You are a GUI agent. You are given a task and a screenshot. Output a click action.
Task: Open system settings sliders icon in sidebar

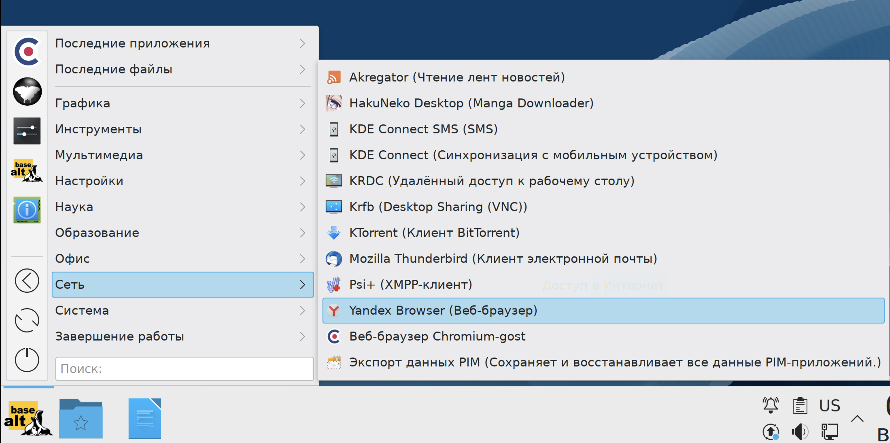click(27, 131)
